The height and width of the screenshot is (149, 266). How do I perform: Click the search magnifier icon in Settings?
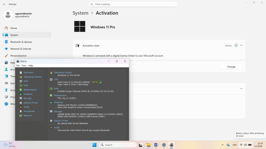[92, 4]
